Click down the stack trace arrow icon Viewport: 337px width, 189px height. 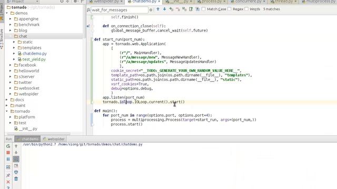(16, 153)
